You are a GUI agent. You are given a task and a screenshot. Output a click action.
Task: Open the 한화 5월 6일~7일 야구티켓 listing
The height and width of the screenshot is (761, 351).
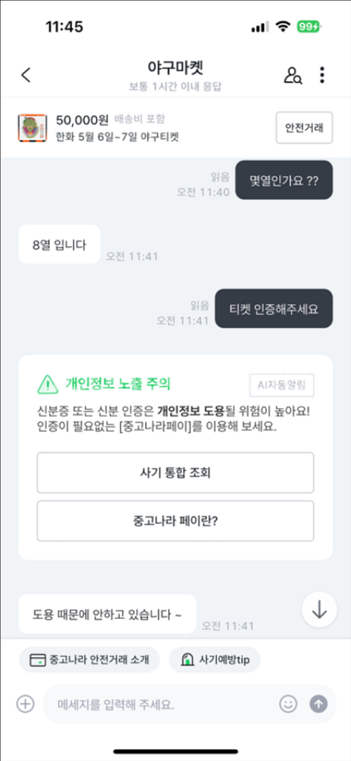117,137
